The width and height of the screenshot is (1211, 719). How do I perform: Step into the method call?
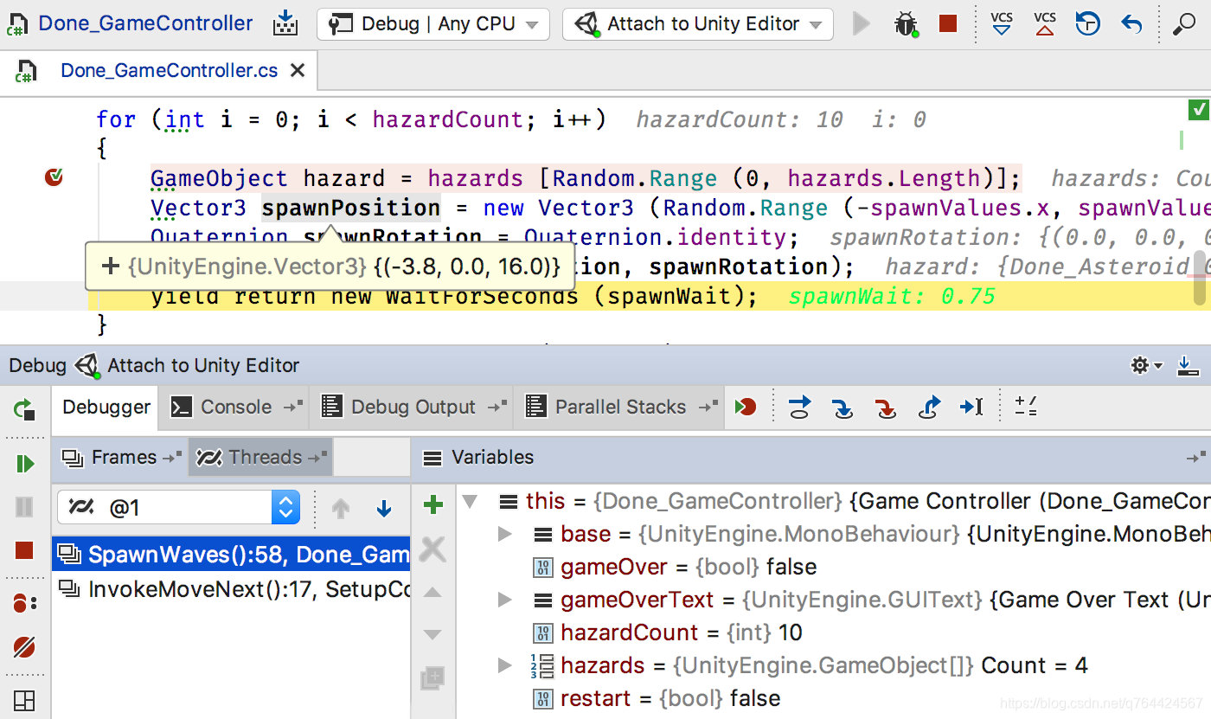tap(843, 407)
